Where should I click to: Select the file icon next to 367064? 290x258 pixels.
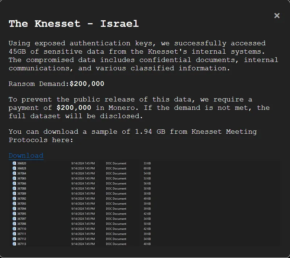coord(14,174)
